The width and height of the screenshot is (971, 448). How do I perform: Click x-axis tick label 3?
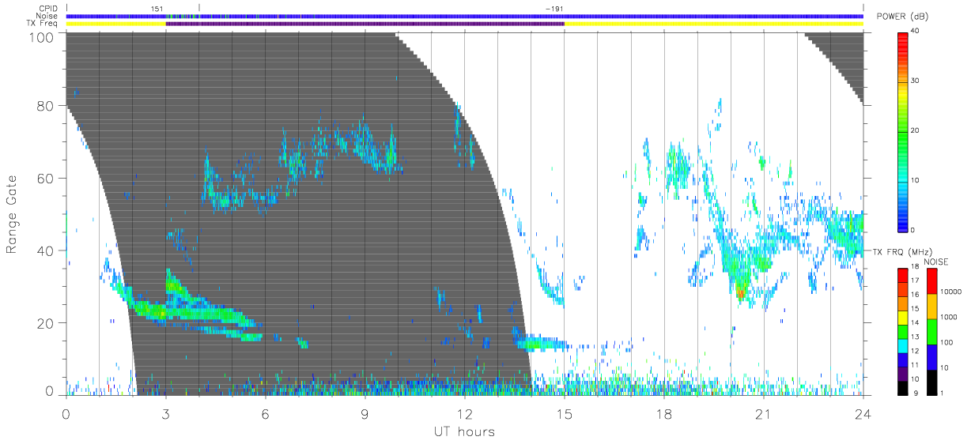pyautogui.click(x=165, y=414)
